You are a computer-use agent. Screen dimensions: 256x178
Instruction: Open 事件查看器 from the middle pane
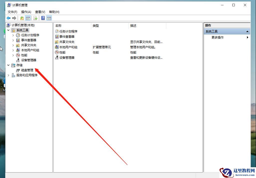(x=67, y=36)
